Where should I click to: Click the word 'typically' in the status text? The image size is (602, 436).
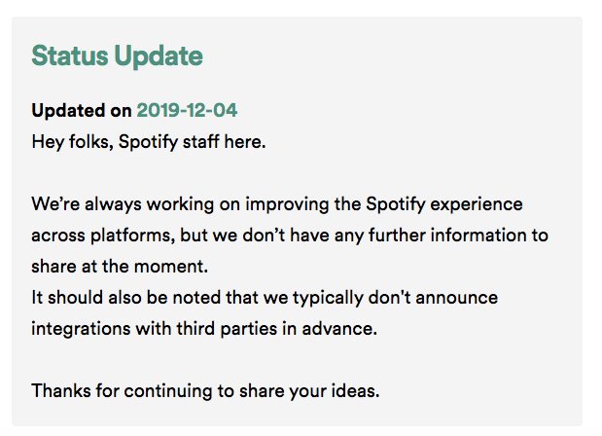[329, 299]
